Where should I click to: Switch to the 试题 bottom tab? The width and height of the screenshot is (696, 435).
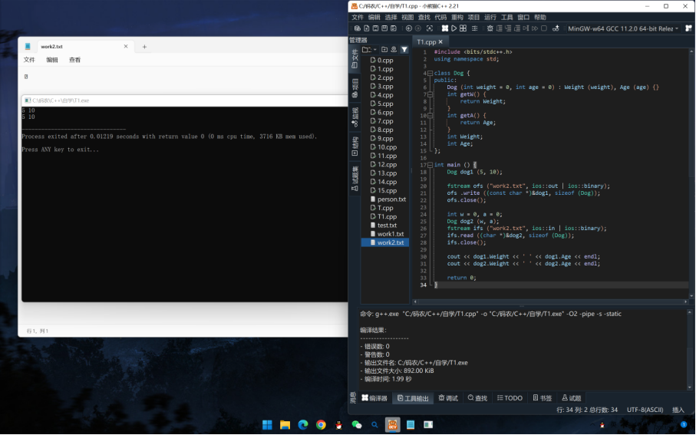click(x=571, y=398)
